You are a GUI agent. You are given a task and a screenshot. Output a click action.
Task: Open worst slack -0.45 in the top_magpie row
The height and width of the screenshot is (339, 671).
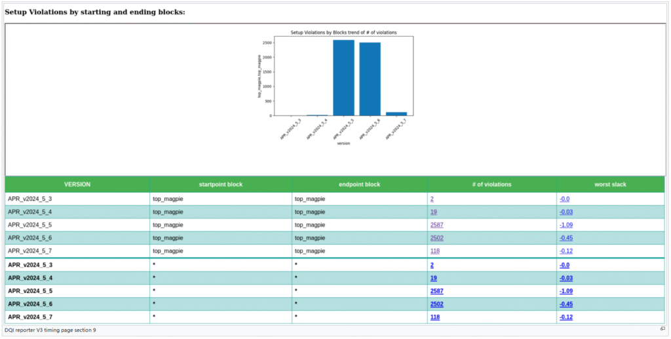point(566,238)
